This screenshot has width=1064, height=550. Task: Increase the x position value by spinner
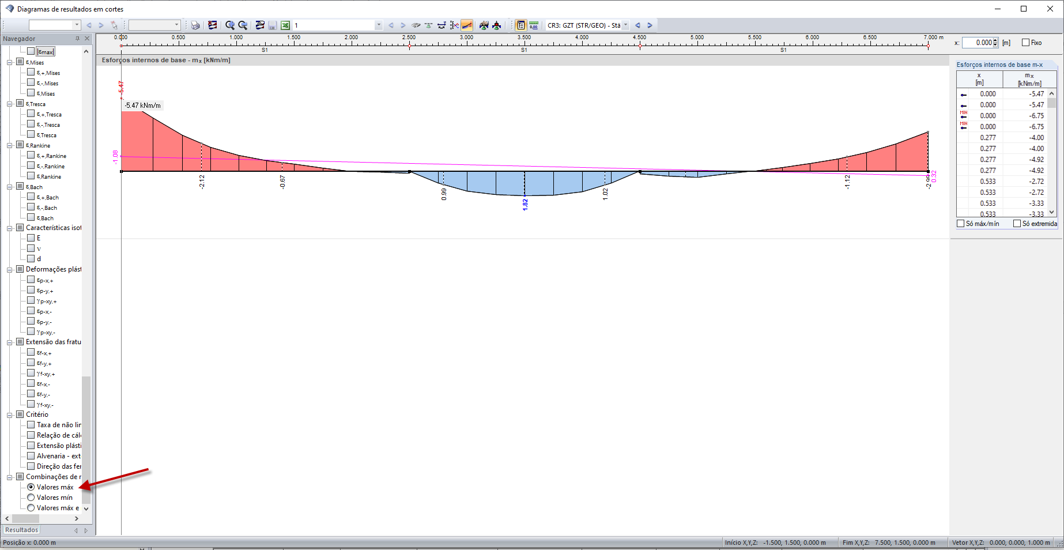coord(995,40)
